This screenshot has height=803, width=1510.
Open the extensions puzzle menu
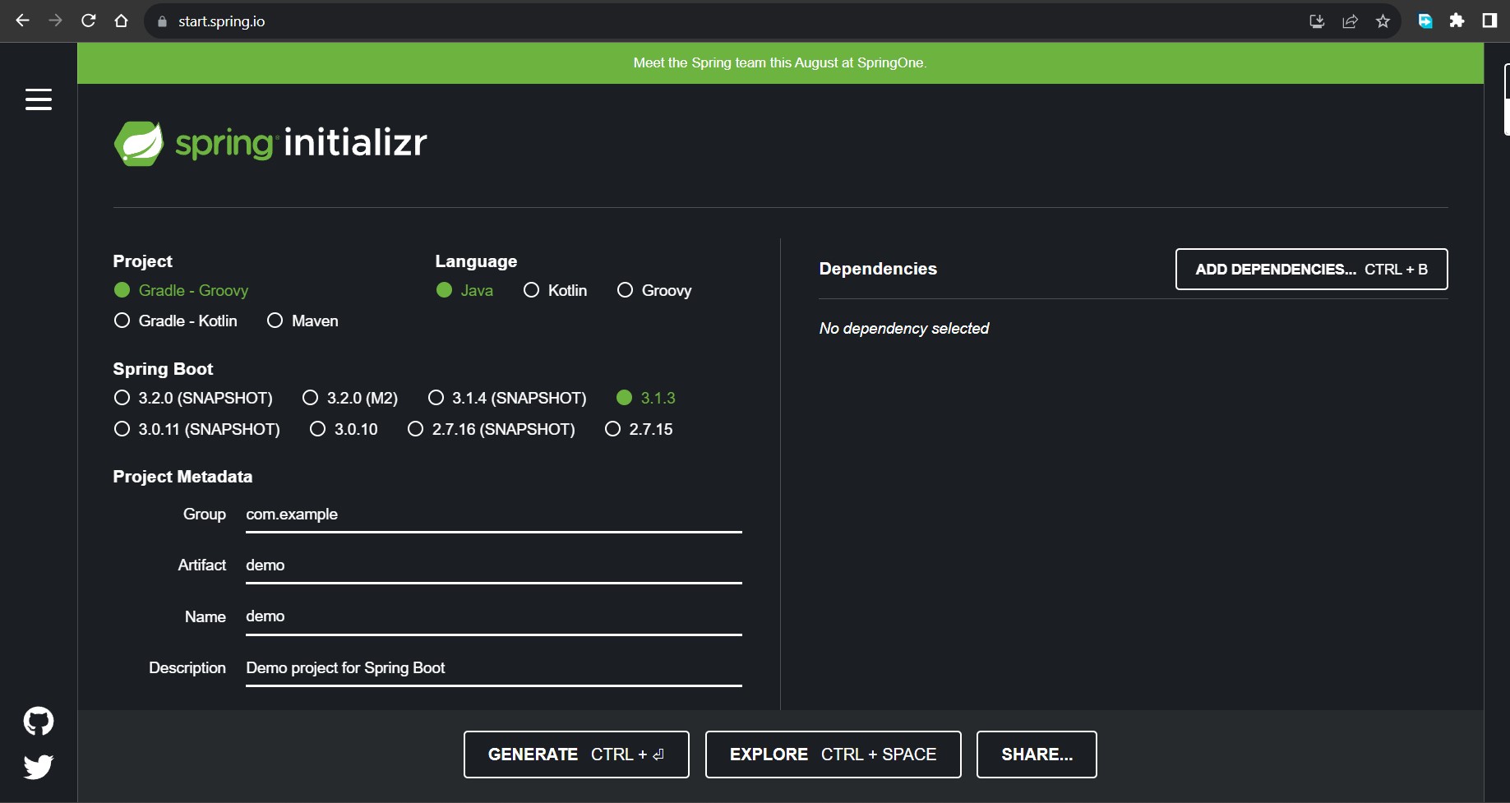click(1457, 21)
